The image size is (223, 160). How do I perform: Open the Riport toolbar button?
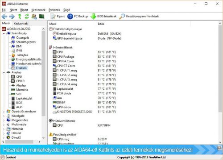click(x=58, y=16)
